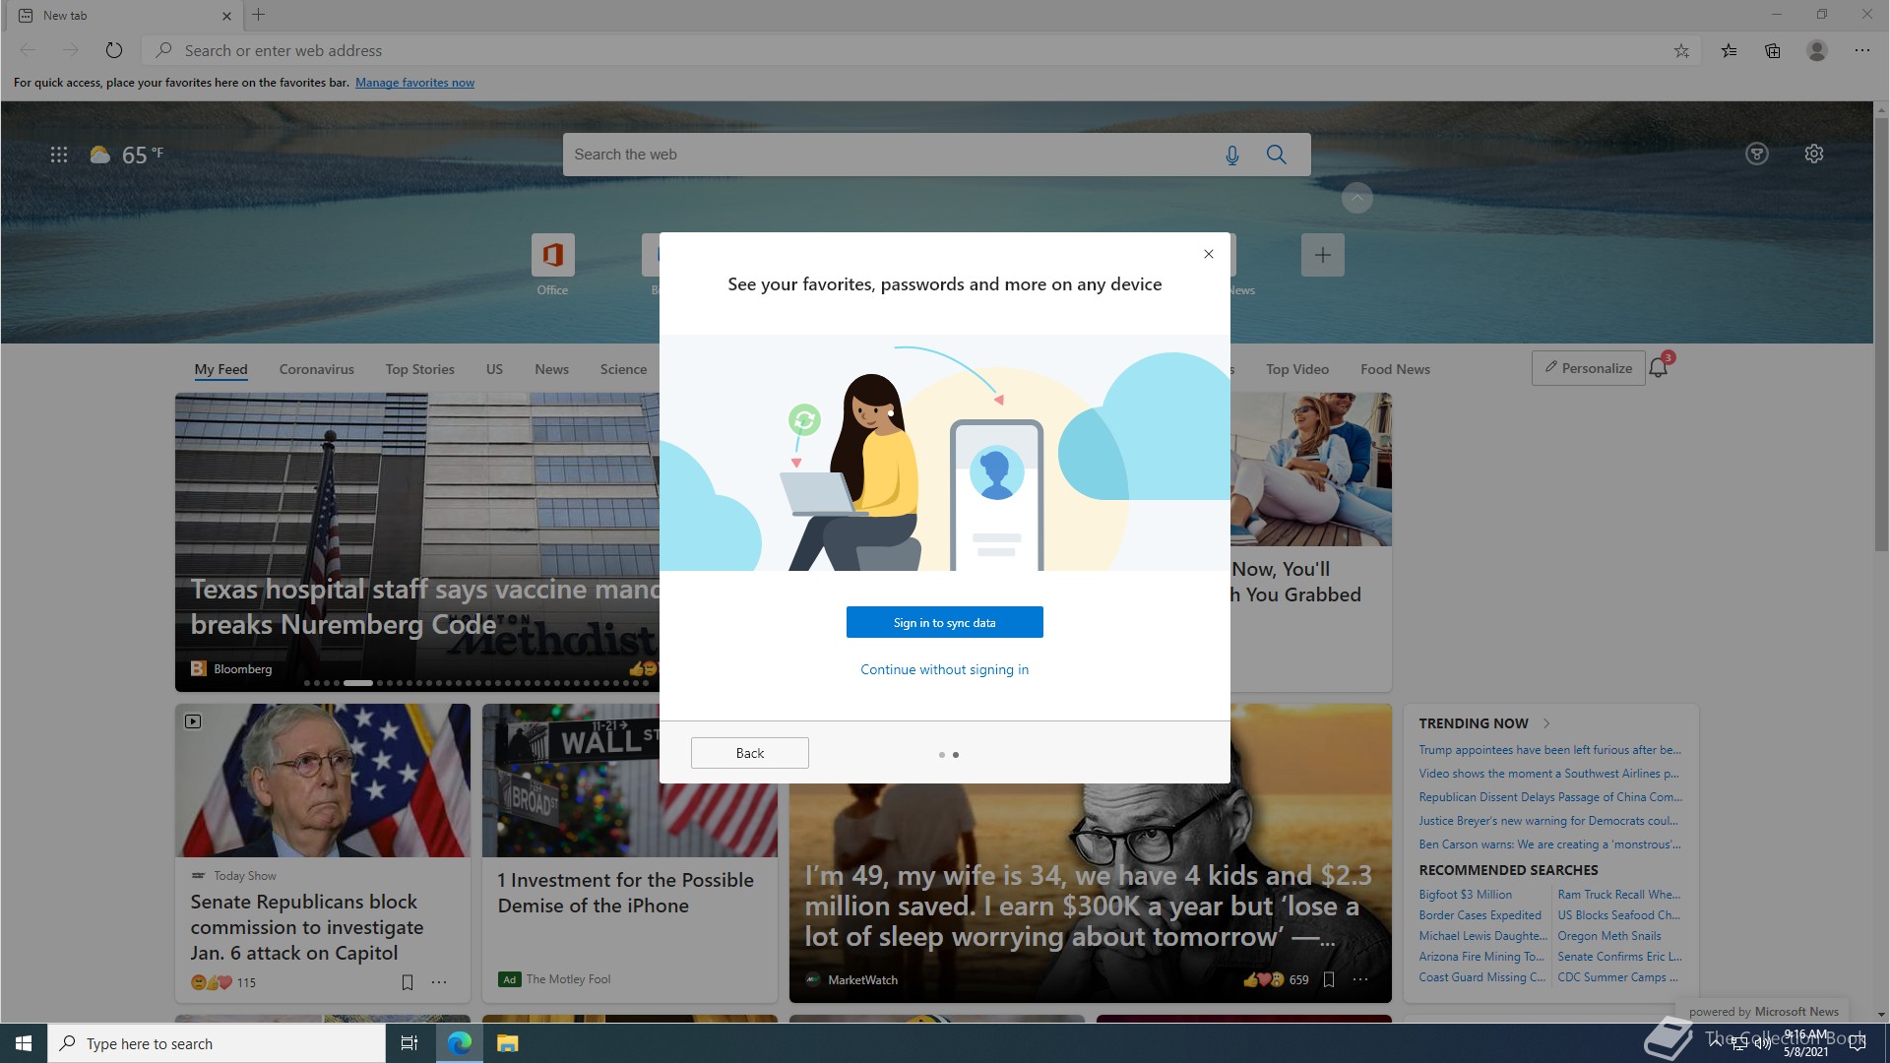This screenshot has width=1890, height=1063.
Task: Click the Back navigation arrow in toolbar
Action: 28,50
